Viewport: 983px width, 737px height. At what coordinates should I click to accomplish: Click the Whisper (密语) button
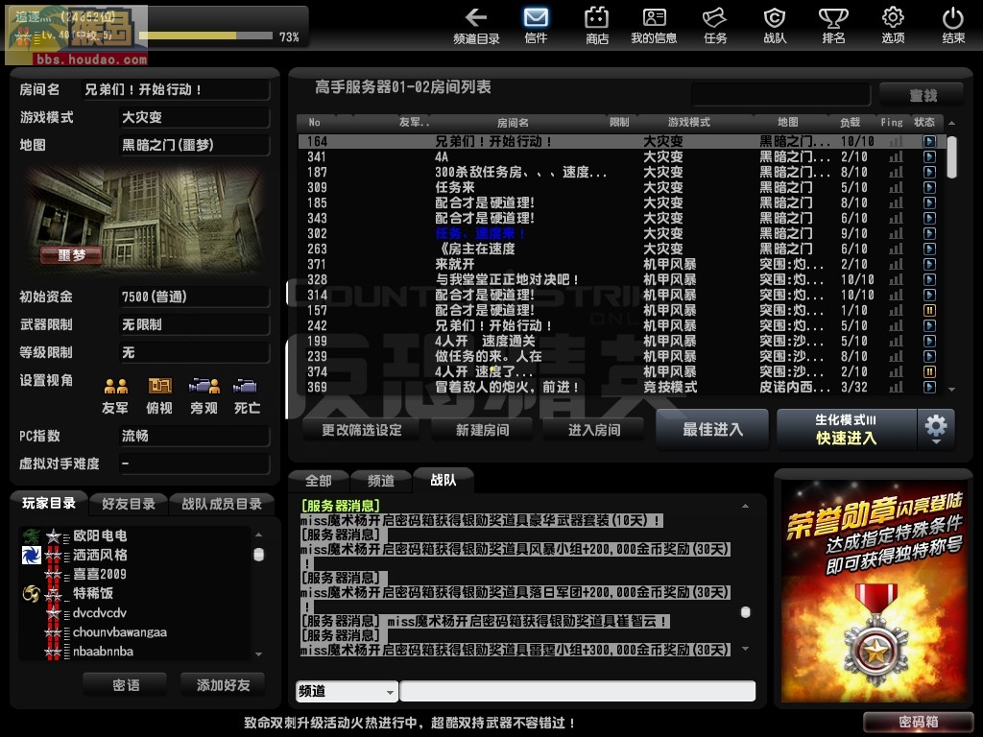(x=126, y=685)
